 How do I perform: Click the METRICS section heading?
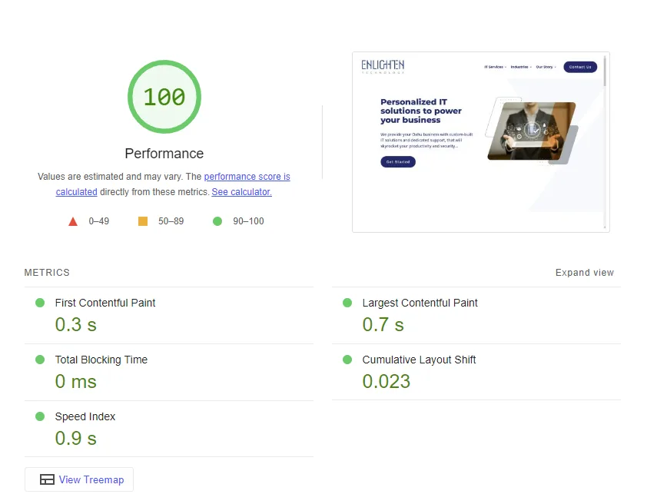47,273
